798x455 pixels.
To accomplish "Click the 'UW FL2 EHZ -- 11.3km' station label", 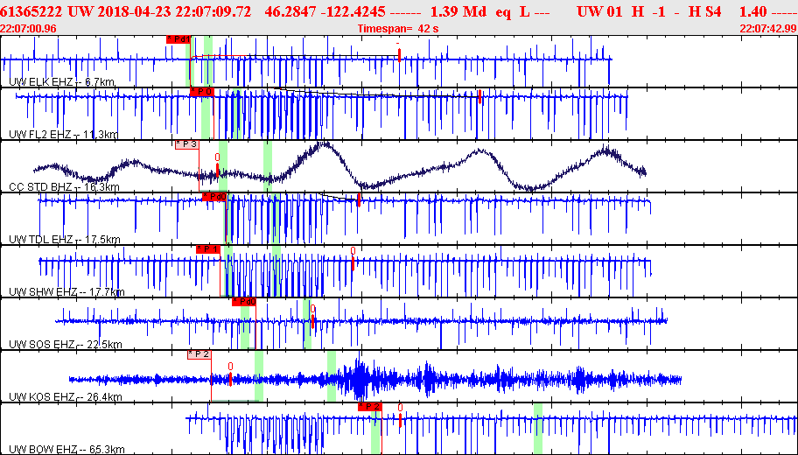I will coord(64,135).
